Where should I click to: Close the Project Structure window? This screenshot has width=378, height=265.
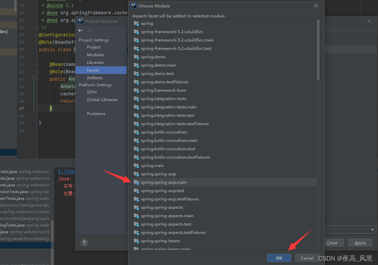[369, 21]
